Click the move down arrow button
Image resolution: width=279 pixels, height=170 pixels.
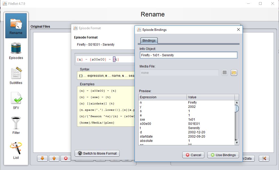click(x=42, y=158)
